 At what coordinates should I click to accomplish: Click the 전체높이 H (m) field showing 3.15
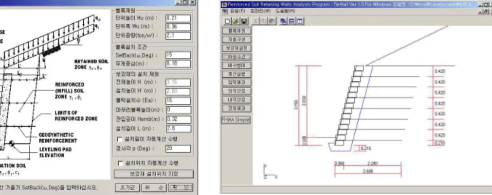coord(178,82)
